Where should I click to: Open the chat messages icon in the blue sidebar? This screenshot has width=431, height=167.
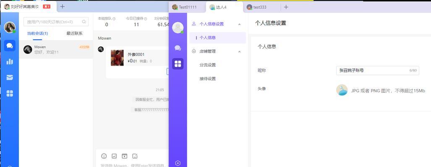point(10,46)
